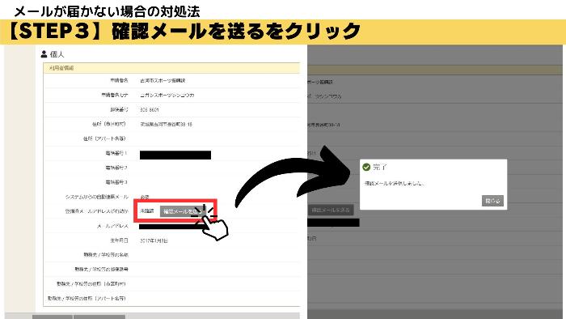
Task: Click the birthdate value 2017年1月3日
Action: click(154, 240)
